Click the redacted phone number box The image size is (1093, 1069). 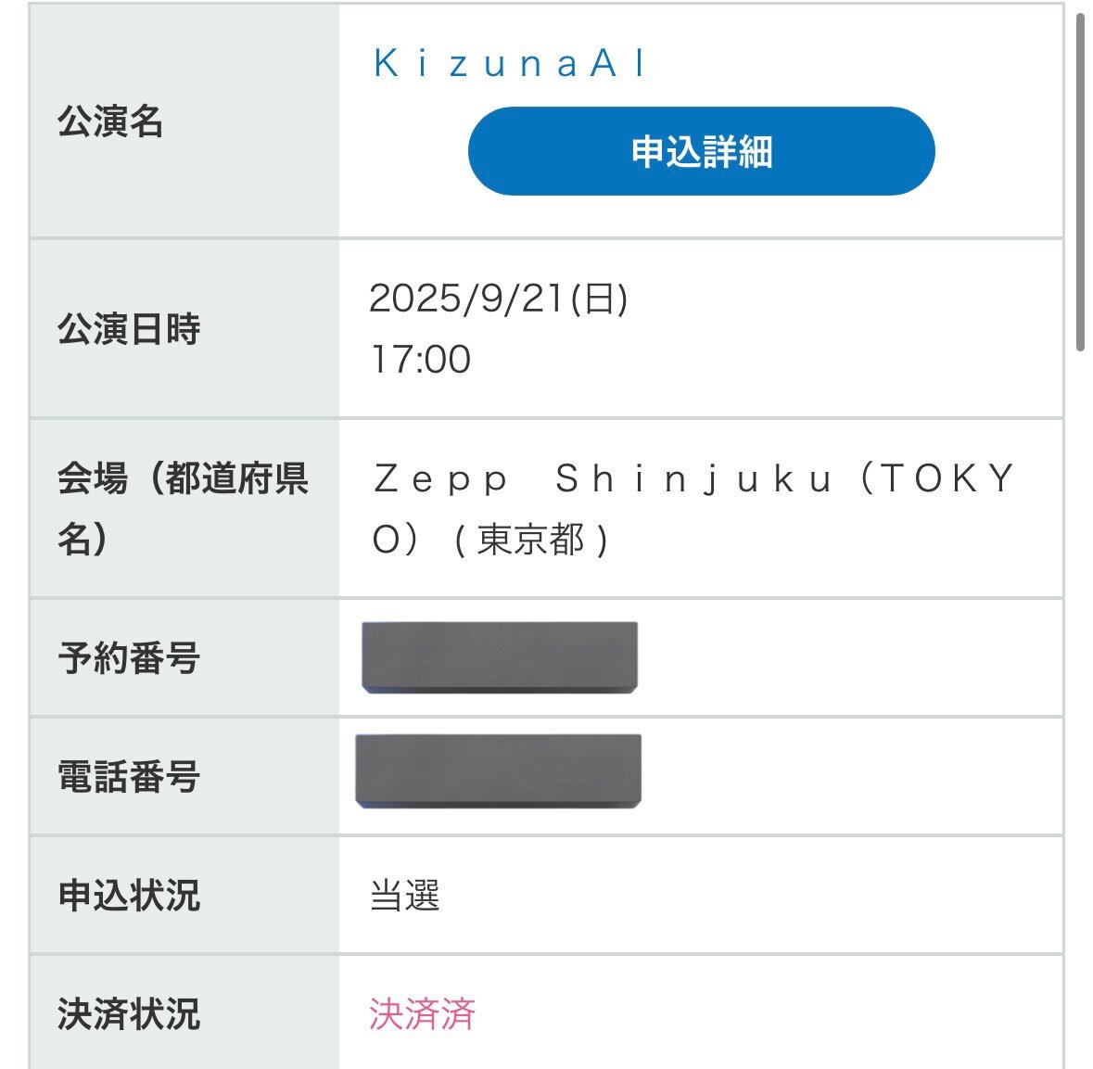(499, 770)
